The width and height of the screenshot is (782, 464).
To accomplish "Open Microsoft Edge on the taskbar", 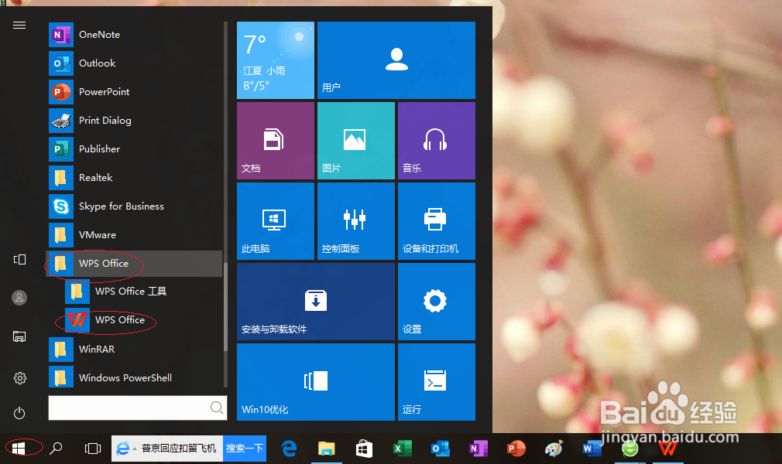I will coord(290,449).
